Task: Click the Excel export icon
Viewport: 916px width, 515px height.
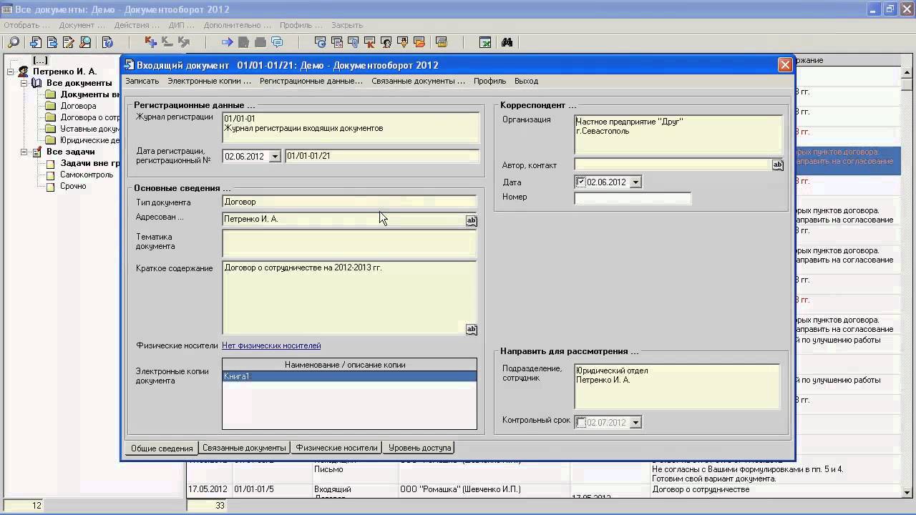Action: click(484, 42)
